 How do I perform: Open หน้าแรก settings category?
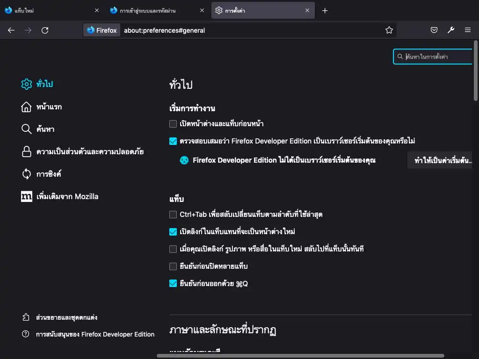pos(49,107)
